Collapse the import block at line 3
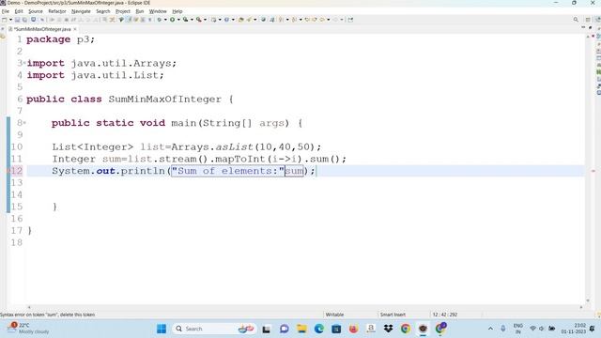 click(x=24, y=63)
